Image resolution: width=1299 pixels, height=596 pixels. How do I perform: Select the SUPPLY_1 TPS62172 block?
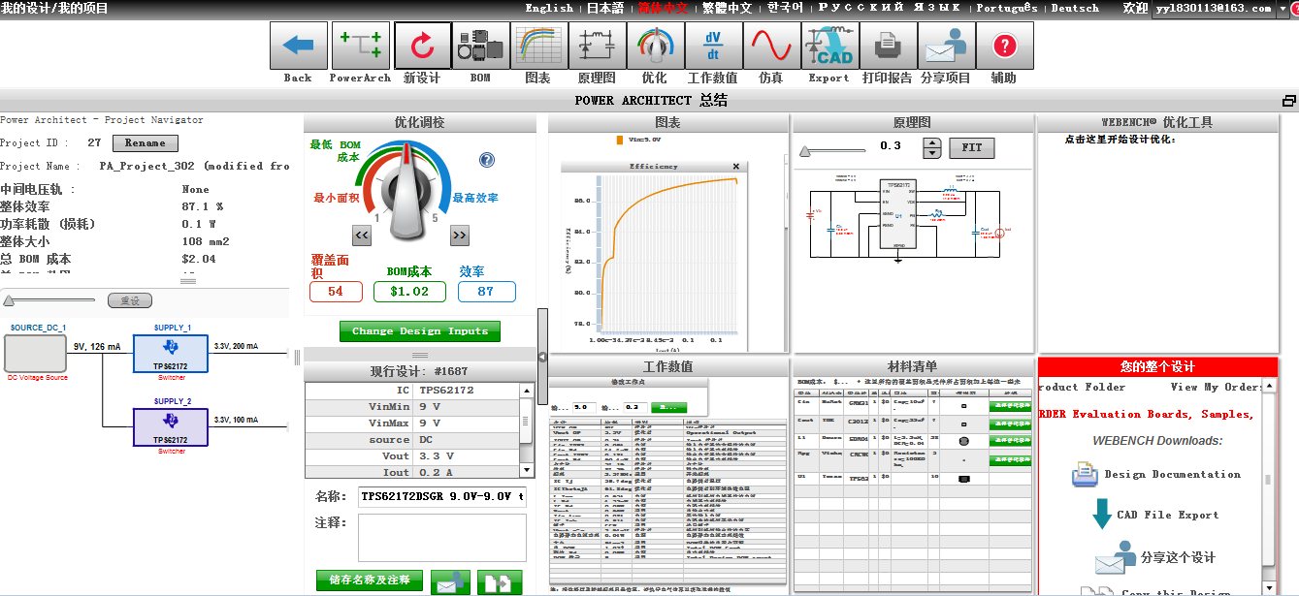click(171, 353)
